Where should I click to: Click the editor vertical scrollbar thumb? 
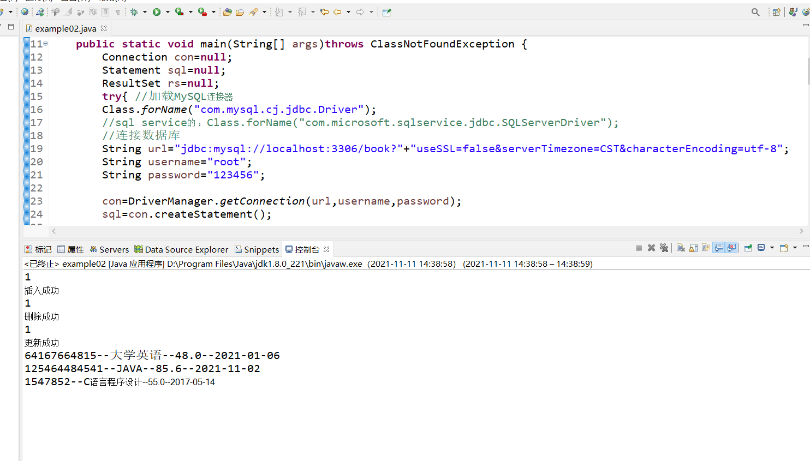point(808,71)
